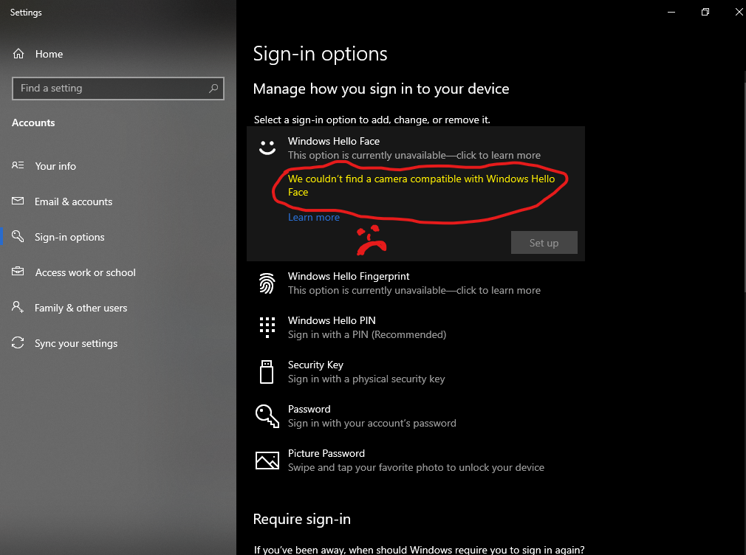Click the Home house icon

(x=18, y=54)
